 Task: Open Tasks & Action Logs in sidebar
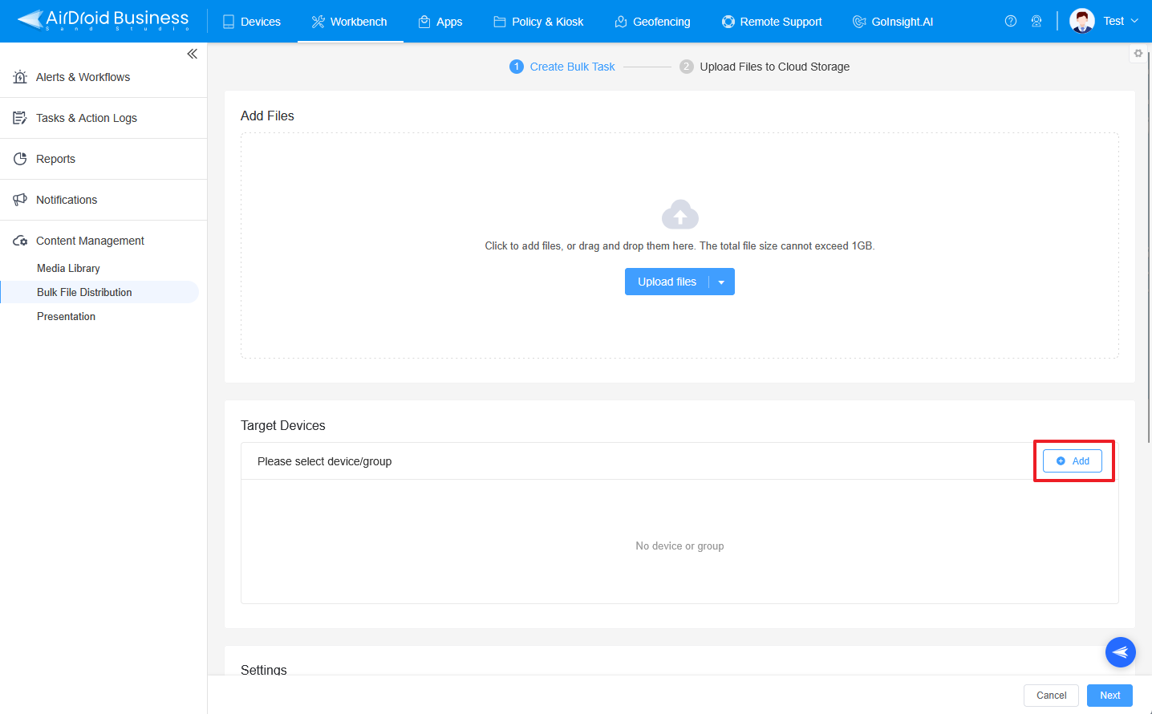click(86, 118)
